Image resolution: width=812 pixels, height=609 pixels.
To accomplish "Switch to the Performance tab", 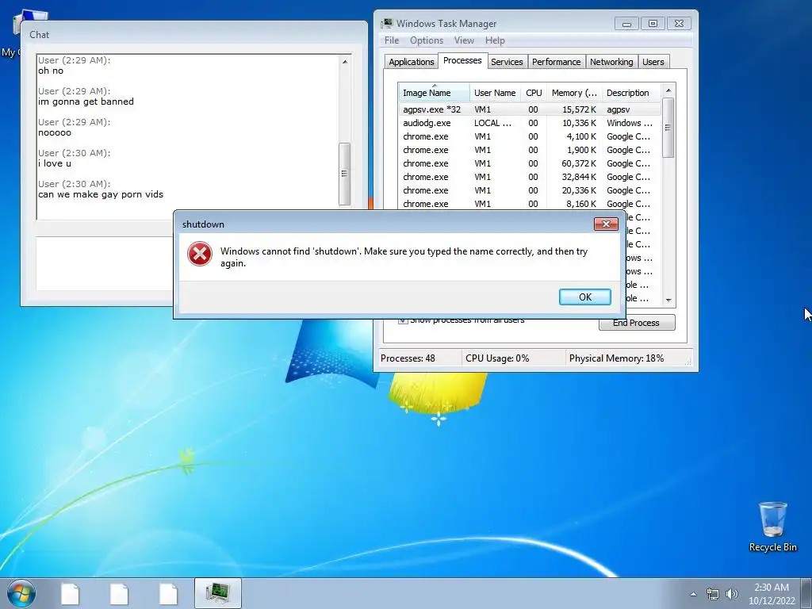I will [x=556, y=62].
